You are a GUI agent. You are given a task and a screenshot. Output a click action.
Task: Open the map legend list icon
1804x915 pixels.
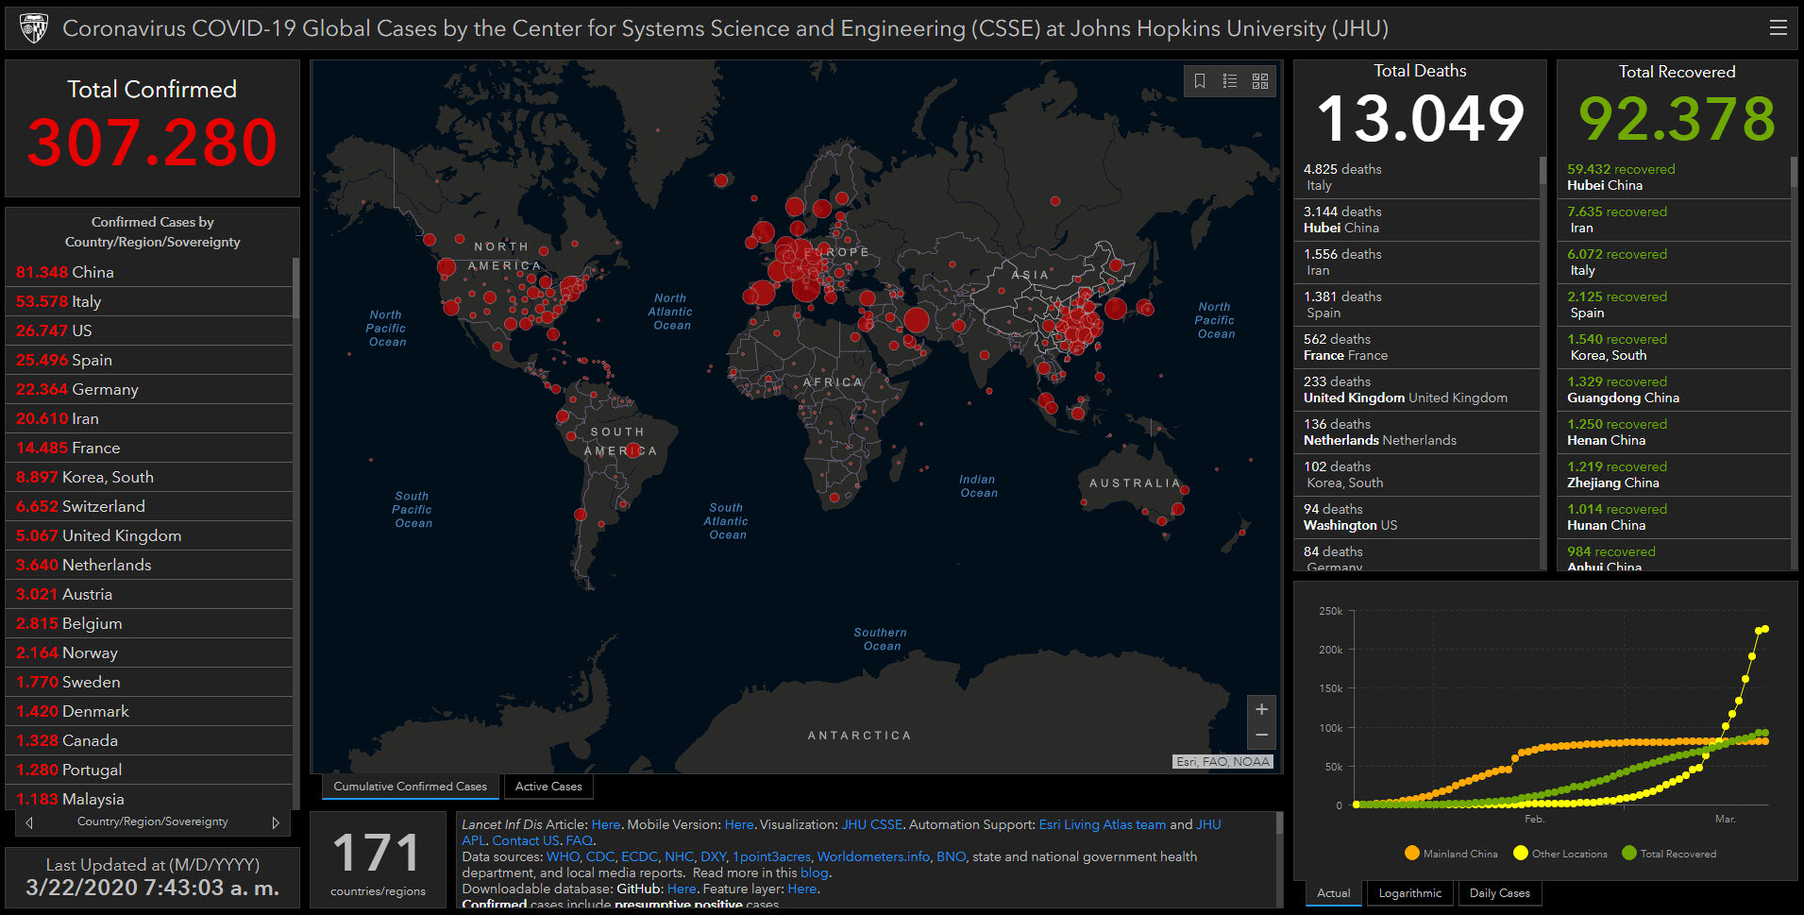click(1230, 81)
